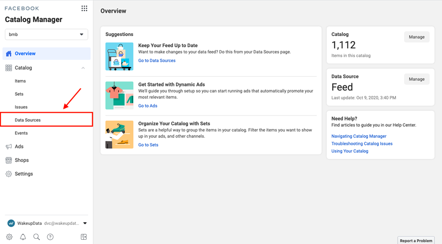Viewport: 442px width, 244px height.
Task: Click Manage button in Data Source card
Action: pos(417,79)
